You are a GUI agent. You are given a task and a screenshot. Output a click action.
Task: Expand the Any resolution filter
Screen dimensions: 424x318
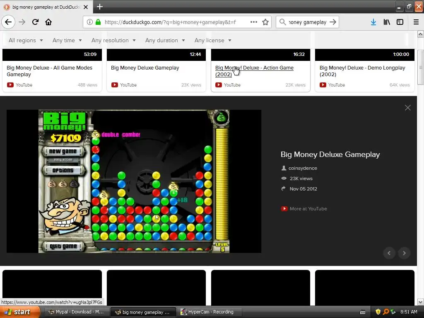[113, 40]
